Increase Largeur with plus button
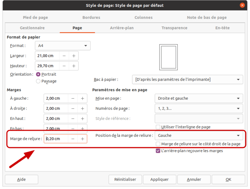 coord(74,56)
